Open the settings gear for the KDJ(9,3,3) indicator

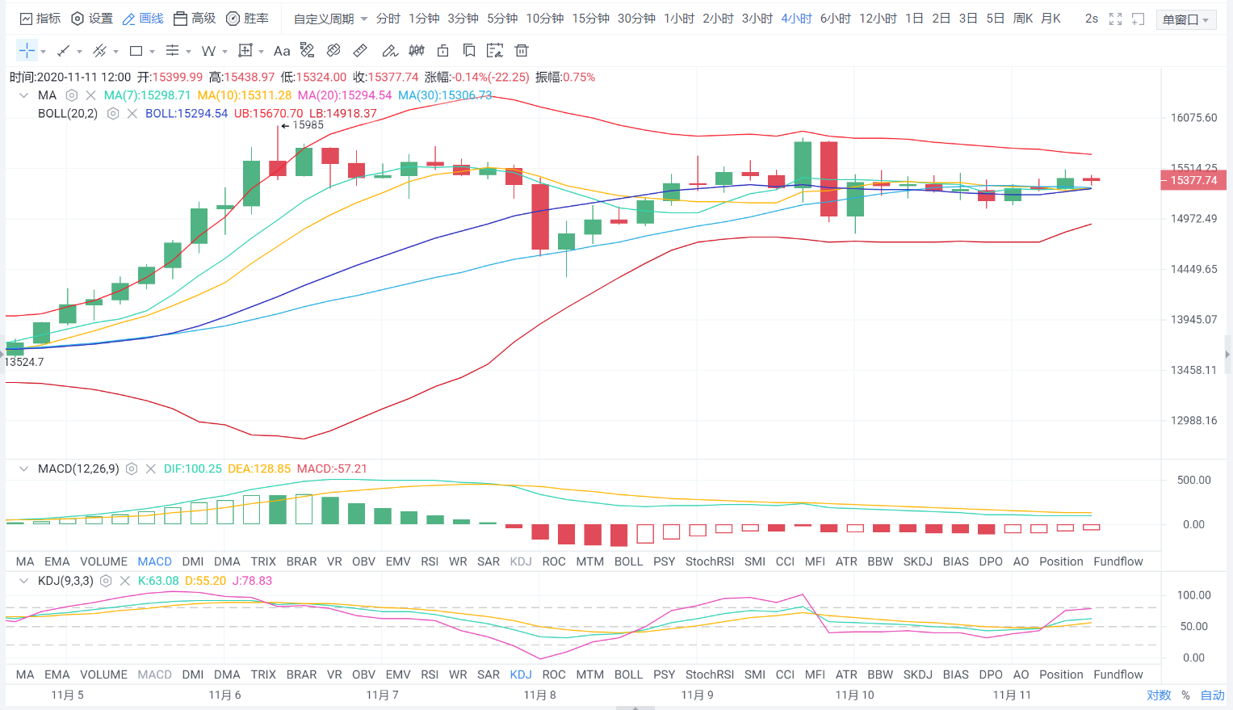click(106, 581)
